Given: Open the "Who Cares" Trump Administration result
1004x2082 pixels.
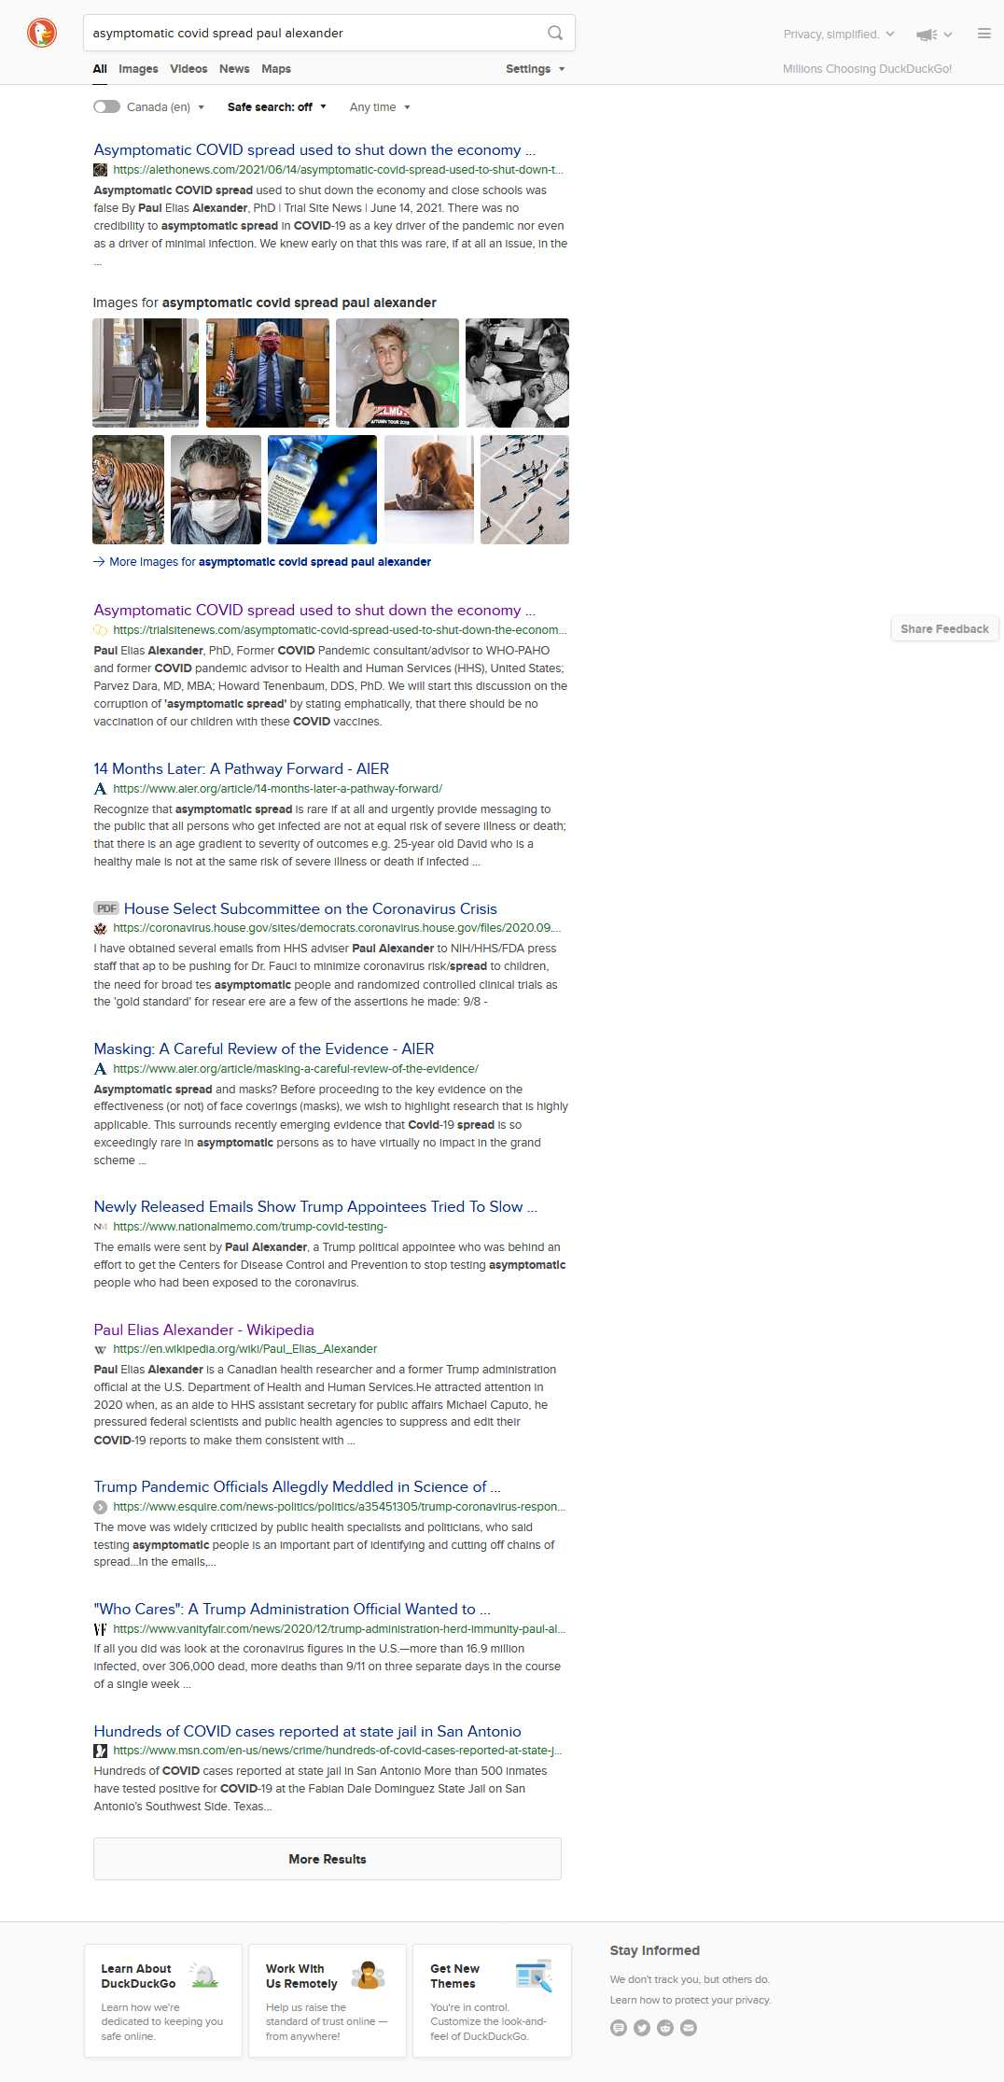Looking at the screenshot, I should [292, 1609].
